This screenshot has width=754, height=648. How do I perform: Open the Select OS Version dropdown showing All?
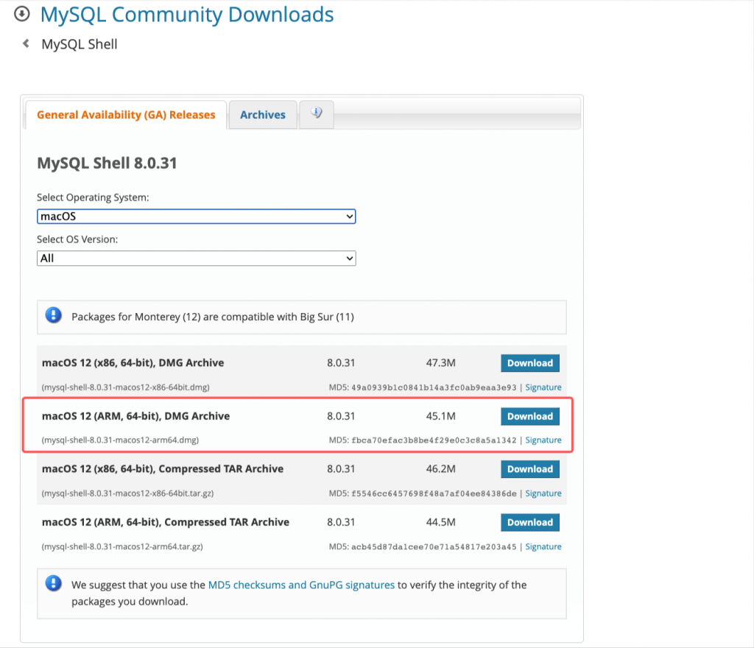point(196,258)
